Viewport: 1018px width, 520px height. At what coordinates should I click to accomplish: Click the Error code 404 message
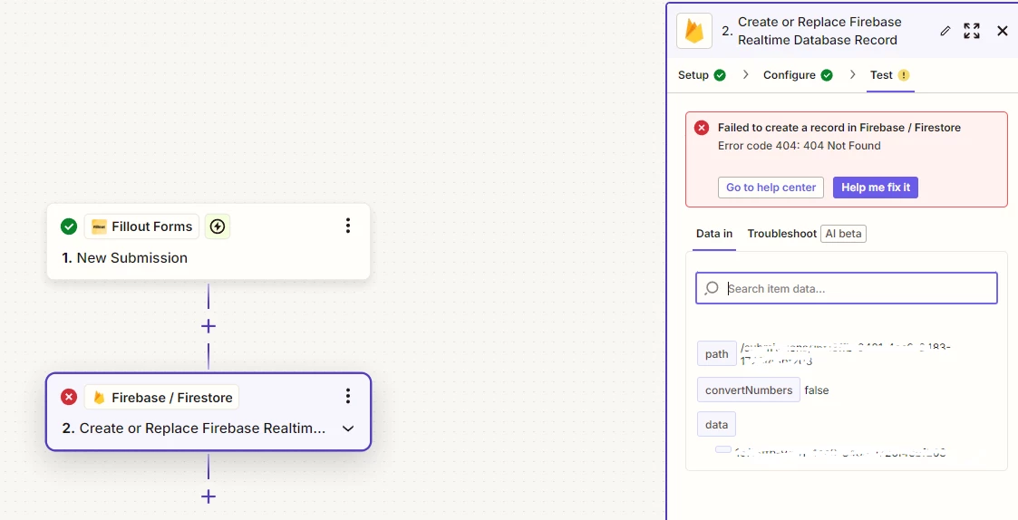point(800,146)
